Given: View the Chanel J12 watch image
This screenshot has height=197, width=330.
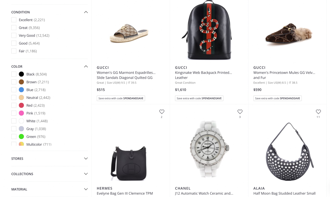Looking at the screenshot, I should (x=209, y=149).
